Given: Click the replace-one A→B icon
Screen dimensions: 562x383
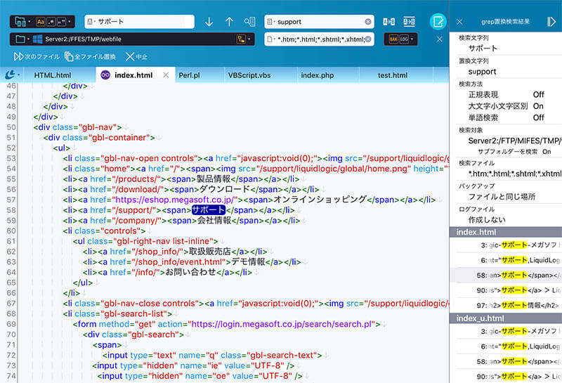Looking at the screenshot, I should [x=388, y=22].
